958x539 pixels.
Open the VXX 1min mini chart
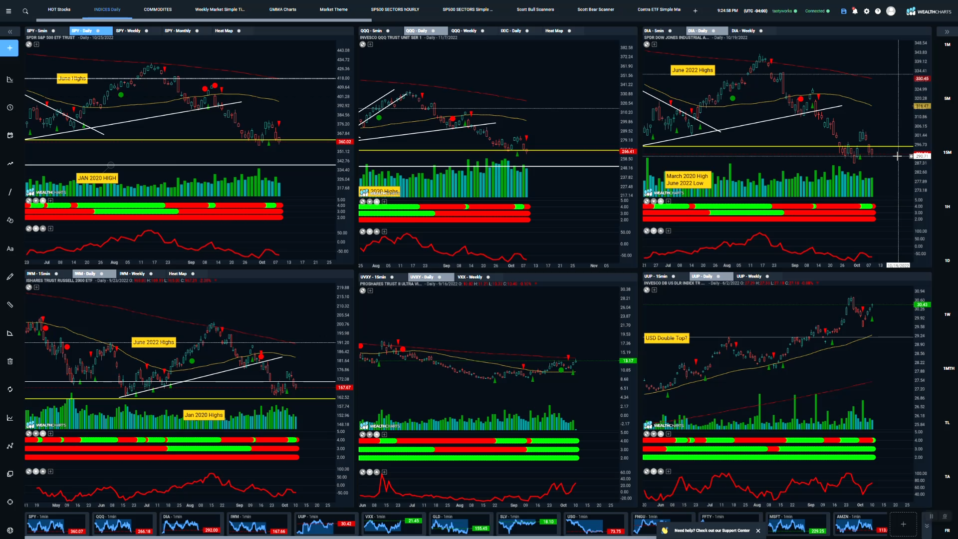(x=393, y=524)
